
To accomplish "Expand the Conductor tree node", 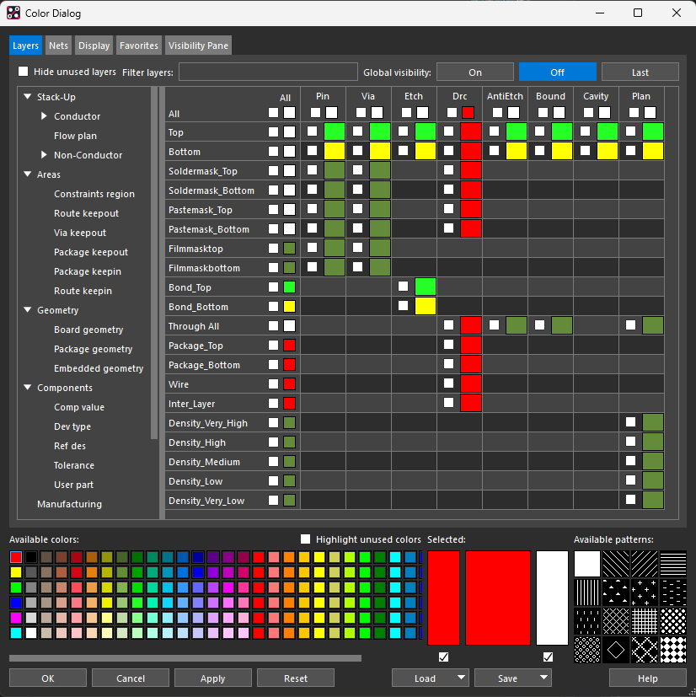I will (44, 116).
